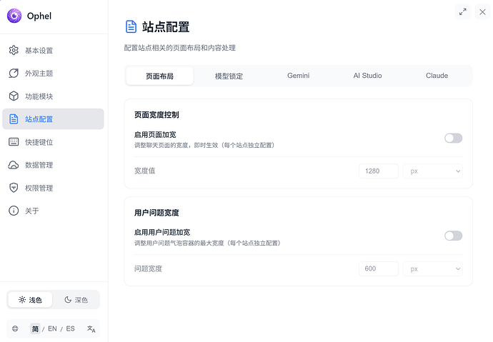
Task: Open 关于 info icon in sidebar
Action: [14, 211]
